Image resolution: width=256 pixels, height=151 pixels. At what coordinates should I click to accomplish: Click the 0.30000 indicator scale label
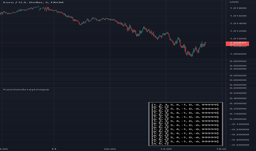(238, 104)
